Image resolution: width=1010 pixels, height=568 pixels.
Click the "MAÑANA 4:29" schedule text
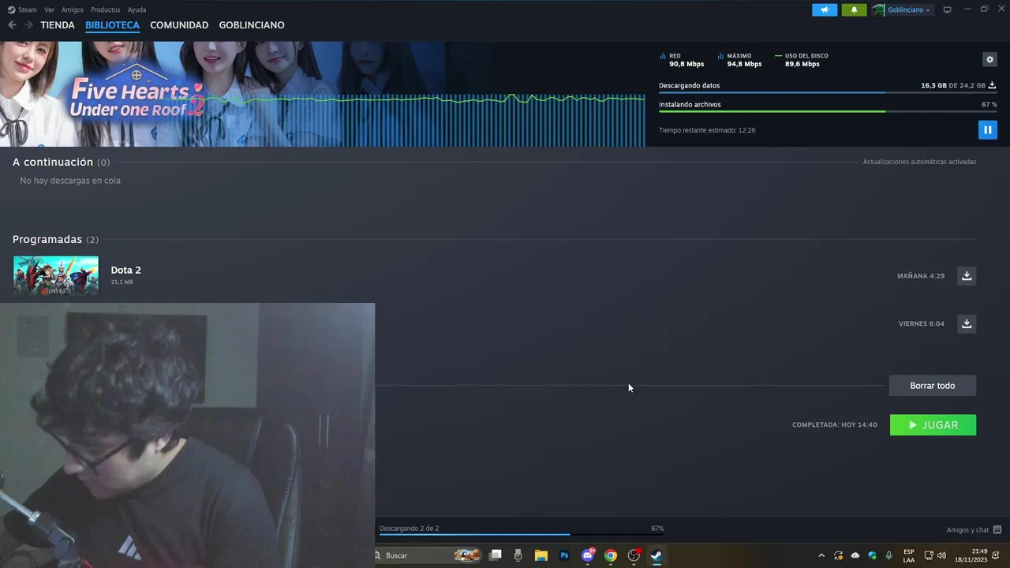coord(921,276)
